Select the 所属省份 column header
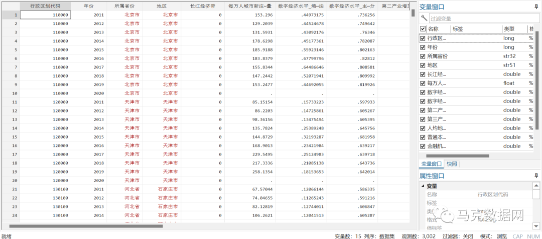Screen dimensions: 542x239 click(x=124, y=6)
